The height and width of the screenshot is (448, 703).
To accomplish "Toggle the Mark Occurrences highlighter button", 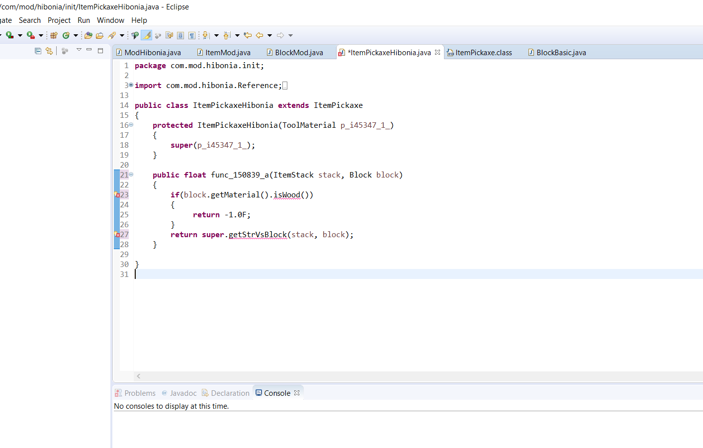I will click(147, 35).
